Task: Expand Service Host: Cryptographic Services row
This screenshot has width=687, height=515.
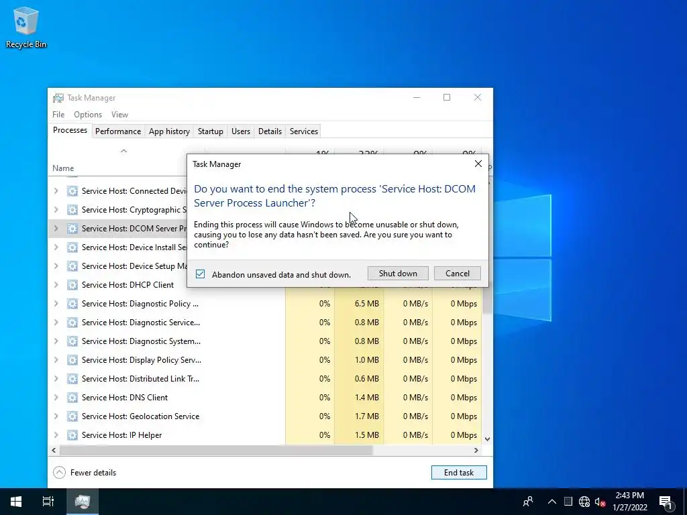Action: coord(56,210)
